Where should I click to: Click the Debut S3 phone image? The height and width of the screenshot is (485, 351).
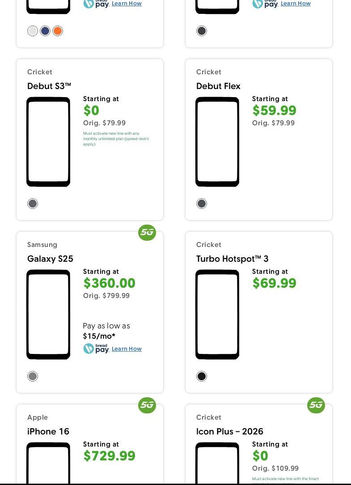pyautogui.click(x=48, y=141)
